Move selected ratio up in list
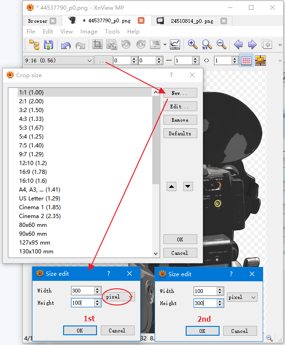Image resolution: width=285 pixels, height=345 pixels. (x=171, y=186)
